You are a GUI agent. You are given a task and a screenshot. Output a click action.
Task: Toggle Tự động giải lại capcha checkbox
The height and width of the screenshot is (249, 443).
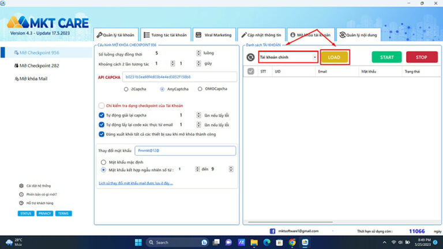click(x=102, y=115)
